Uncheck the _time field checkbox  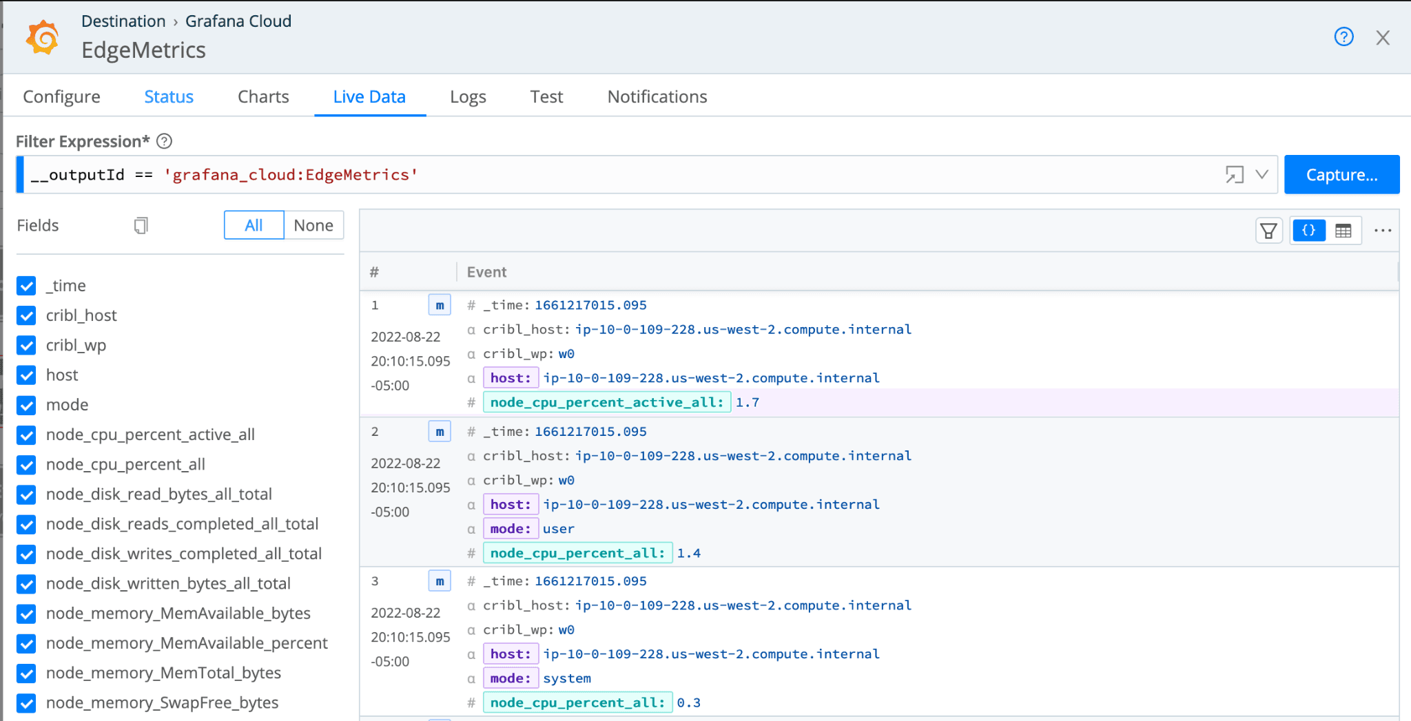(26, 286)
